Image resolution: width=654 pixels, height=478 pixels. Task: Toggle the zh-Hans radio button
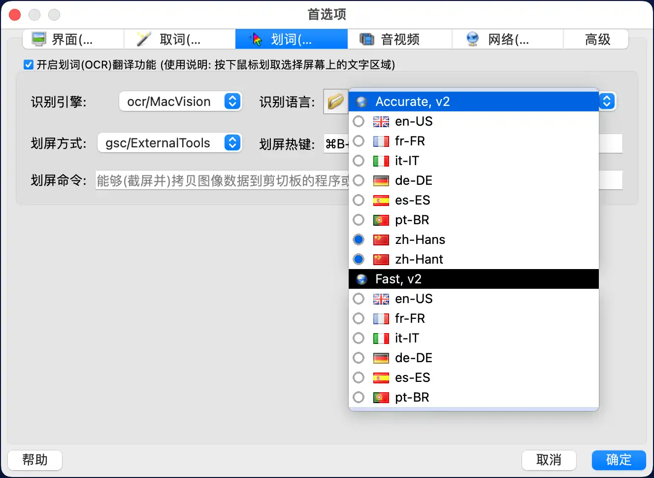pyautogui.click(x=359, y=239)
